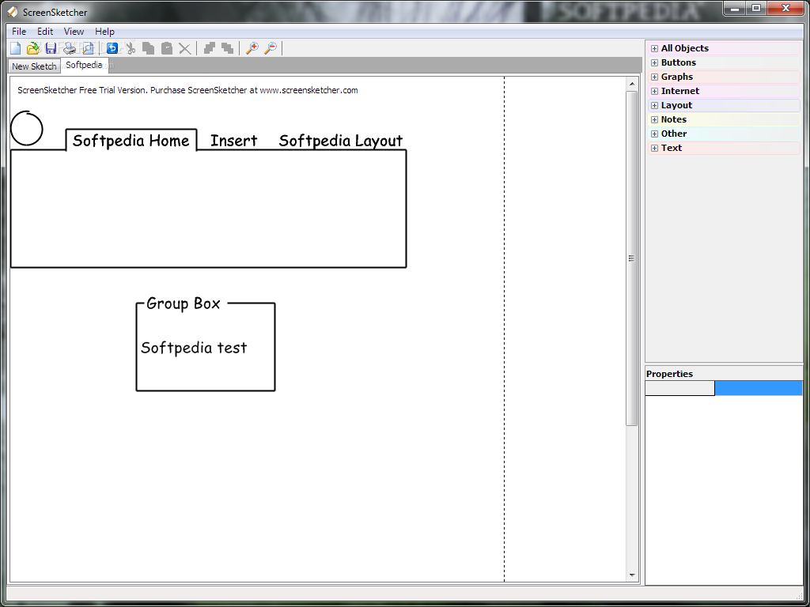Expand the Graphs category
The height and width of the screenshot is (607, 810).
click(654, 77)
